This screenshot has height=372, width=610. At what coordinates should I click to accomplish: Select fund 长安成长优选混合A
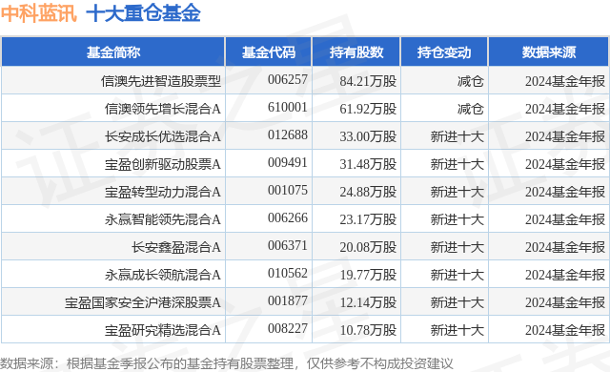click(x=163, y=136)
